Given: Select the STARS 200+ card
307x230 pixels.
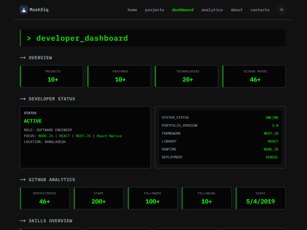Looking at the screenshot, I should (x=99, y=198).
